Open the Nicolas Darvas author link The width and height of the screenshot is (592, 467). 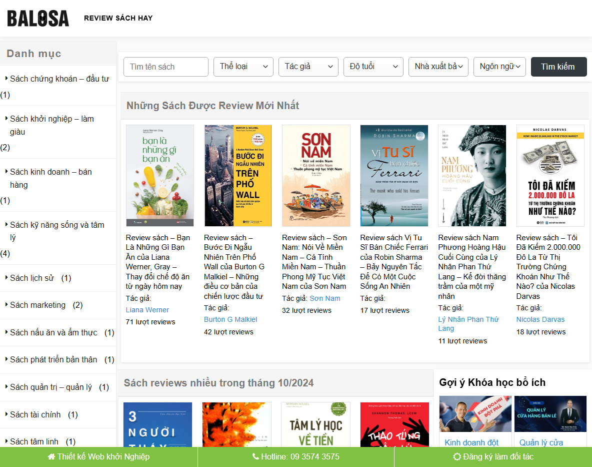click(x=540, y=319)
